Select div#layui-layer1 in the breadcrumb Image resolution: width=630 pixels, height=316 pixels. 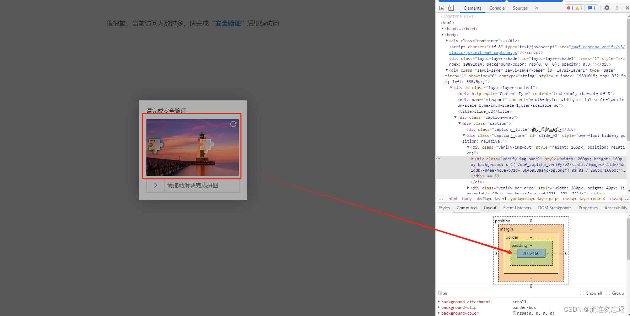(517, 199)
